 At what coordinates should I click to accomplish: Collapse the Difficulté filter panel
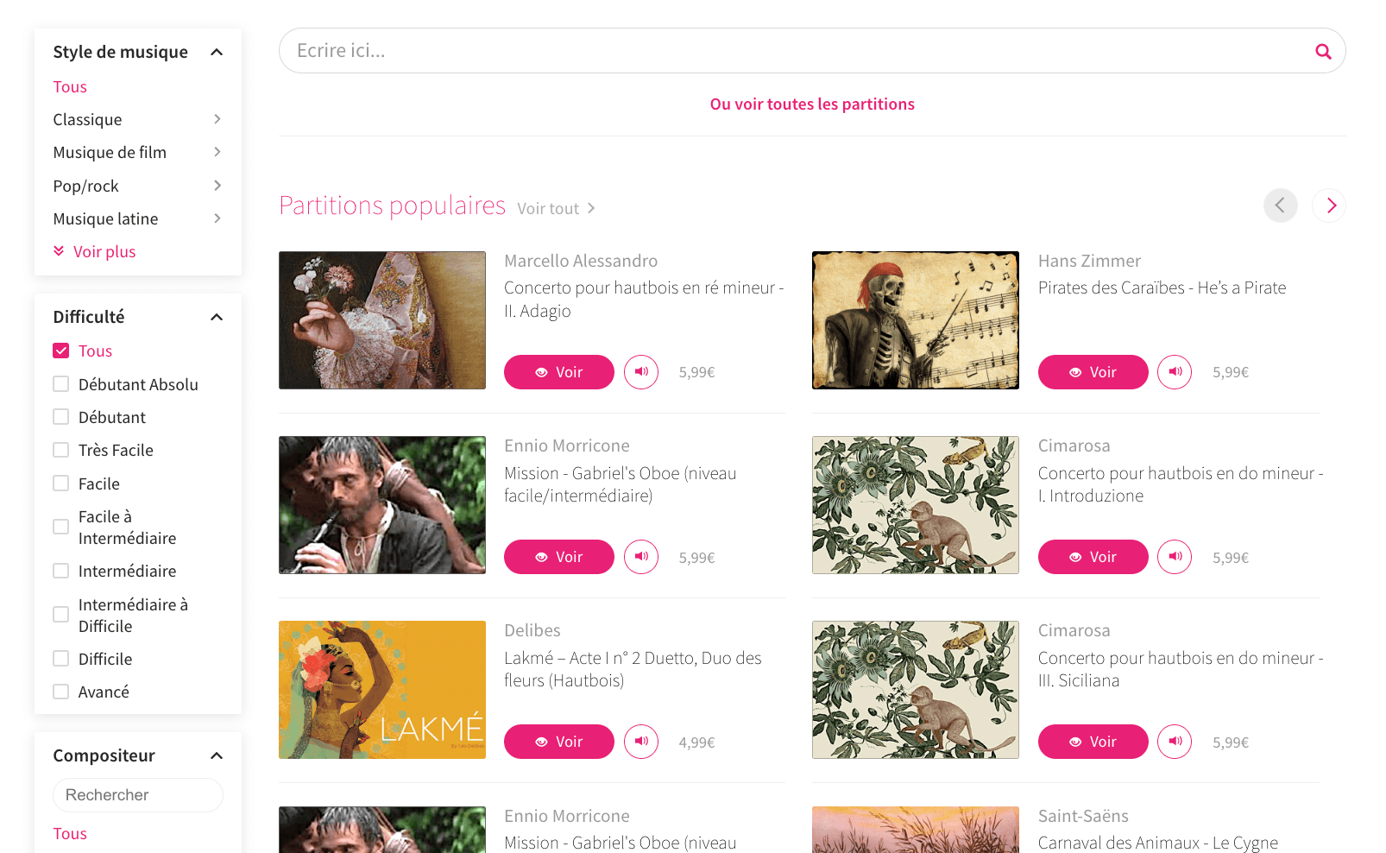coord(216,317)
